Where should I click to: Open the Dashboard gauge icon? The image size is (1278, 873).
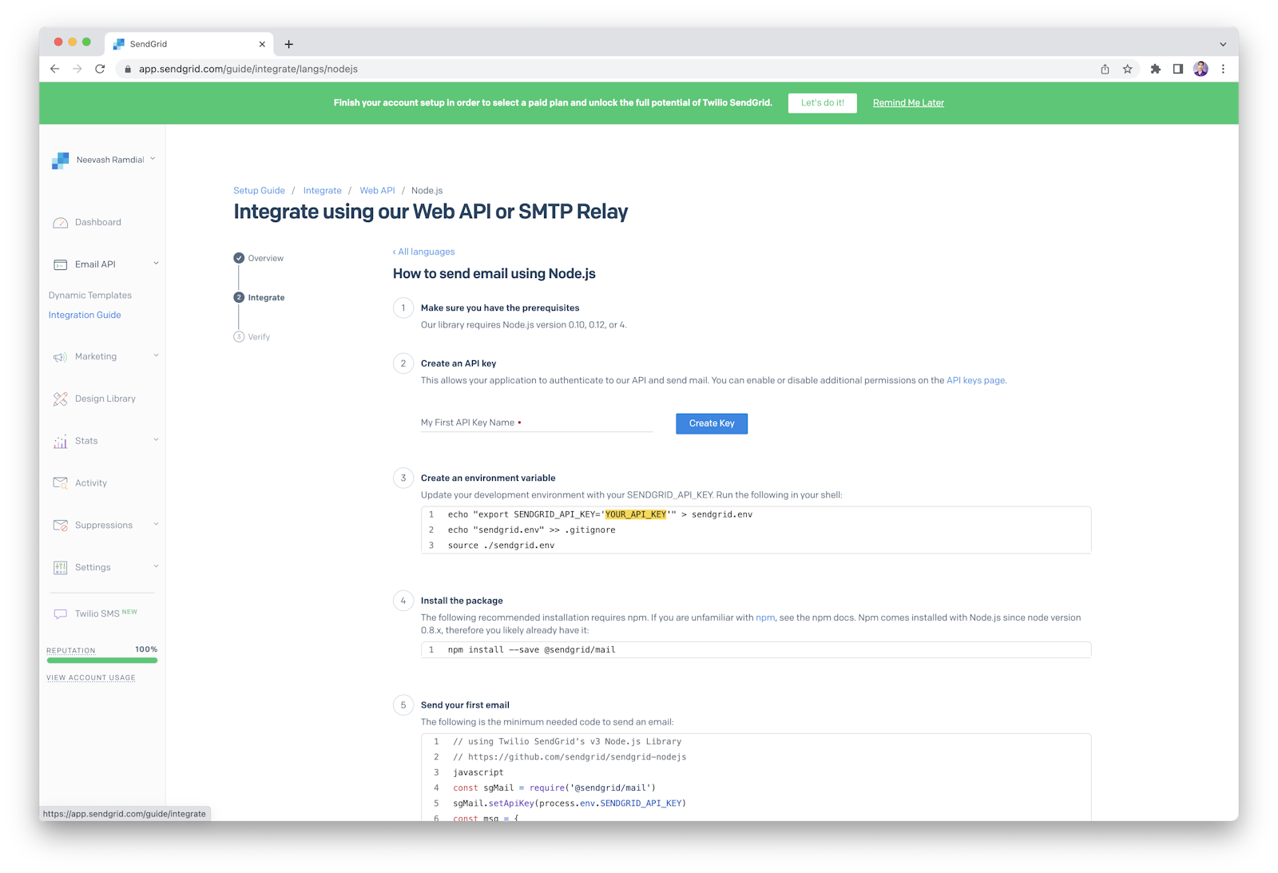point(60,223)
